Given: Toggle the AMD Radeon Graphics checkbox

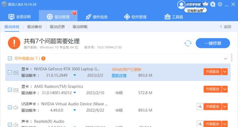Looking at the screenshot, I should pos(10,90).
